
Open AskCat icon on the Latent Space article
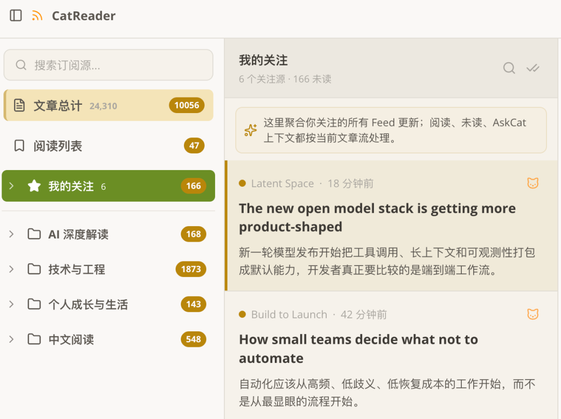click(533, 183)
